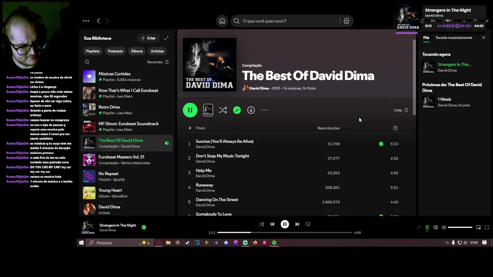Open Eurobeat Masters Vol. 21 compilation
This screenshot has height=277, width=493.
(x=127, y=160)
